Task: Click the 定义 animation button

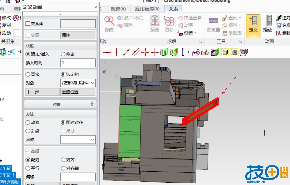Action: [x=253, y=26]
